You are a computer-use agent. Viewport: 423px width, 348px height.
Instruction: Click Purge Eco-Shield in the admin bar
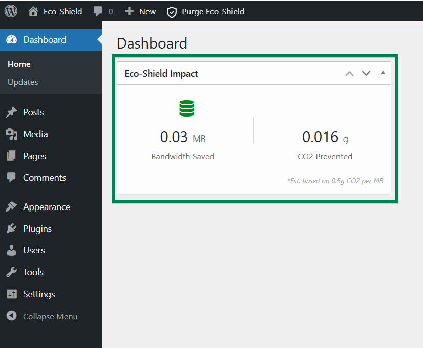[x=213, y=12]
